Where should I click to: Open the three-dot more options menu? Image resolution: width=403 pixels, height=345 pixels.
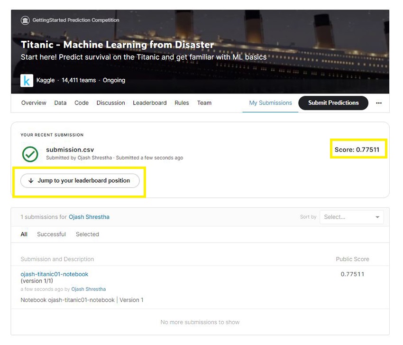[x=379, y=103]
